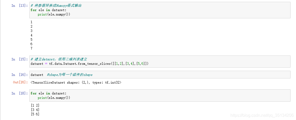Click the Out[16] prompt label
296x120 pixels.
pyautogui.click(x=20, y=82)
